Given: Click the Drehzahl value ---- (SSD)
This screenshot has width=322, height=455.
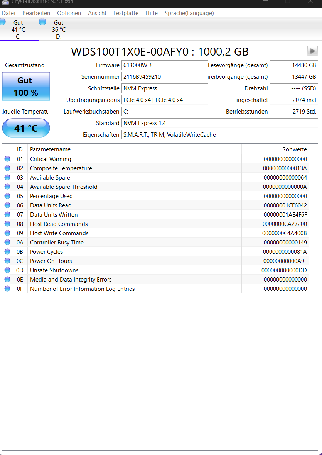Looking at the screenshot, I should pyautogui.click(x=294, y=88).
